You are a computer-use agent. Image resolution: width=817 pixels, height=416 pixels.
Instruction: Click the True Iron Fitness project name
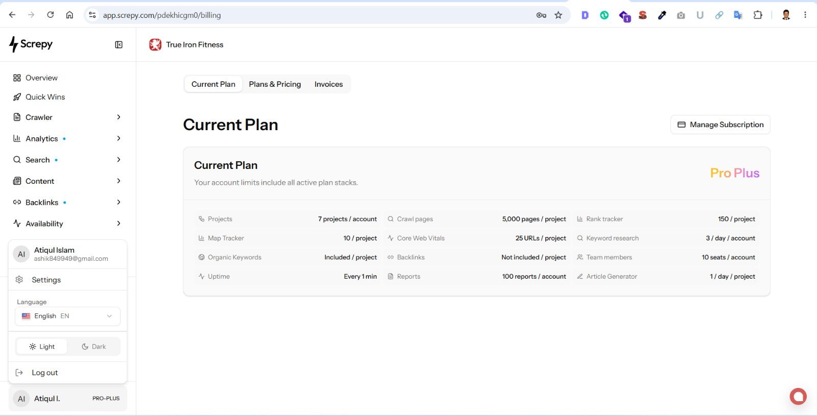[x=195, y=45]
